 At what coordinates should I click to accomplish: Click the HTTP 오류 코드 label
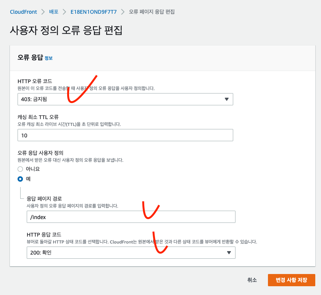pos(35,81)
